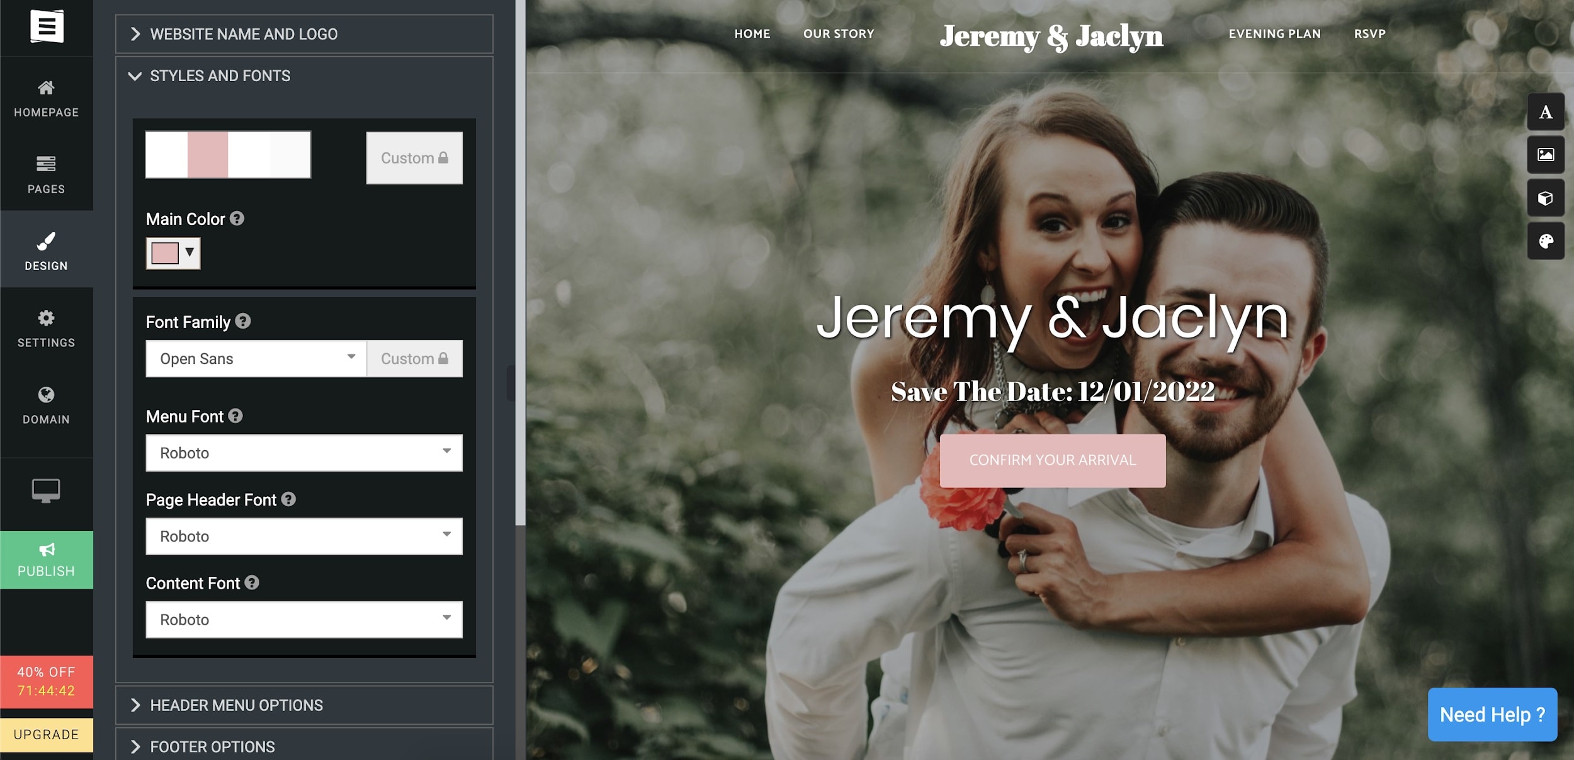Click the Desktop preview icon
Screen dimensions: 1574x760
pos(46,491)
